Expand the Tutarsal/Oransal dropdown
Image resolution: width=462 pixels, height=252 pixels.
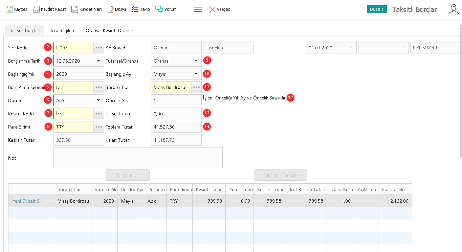(x=196, y=61)
